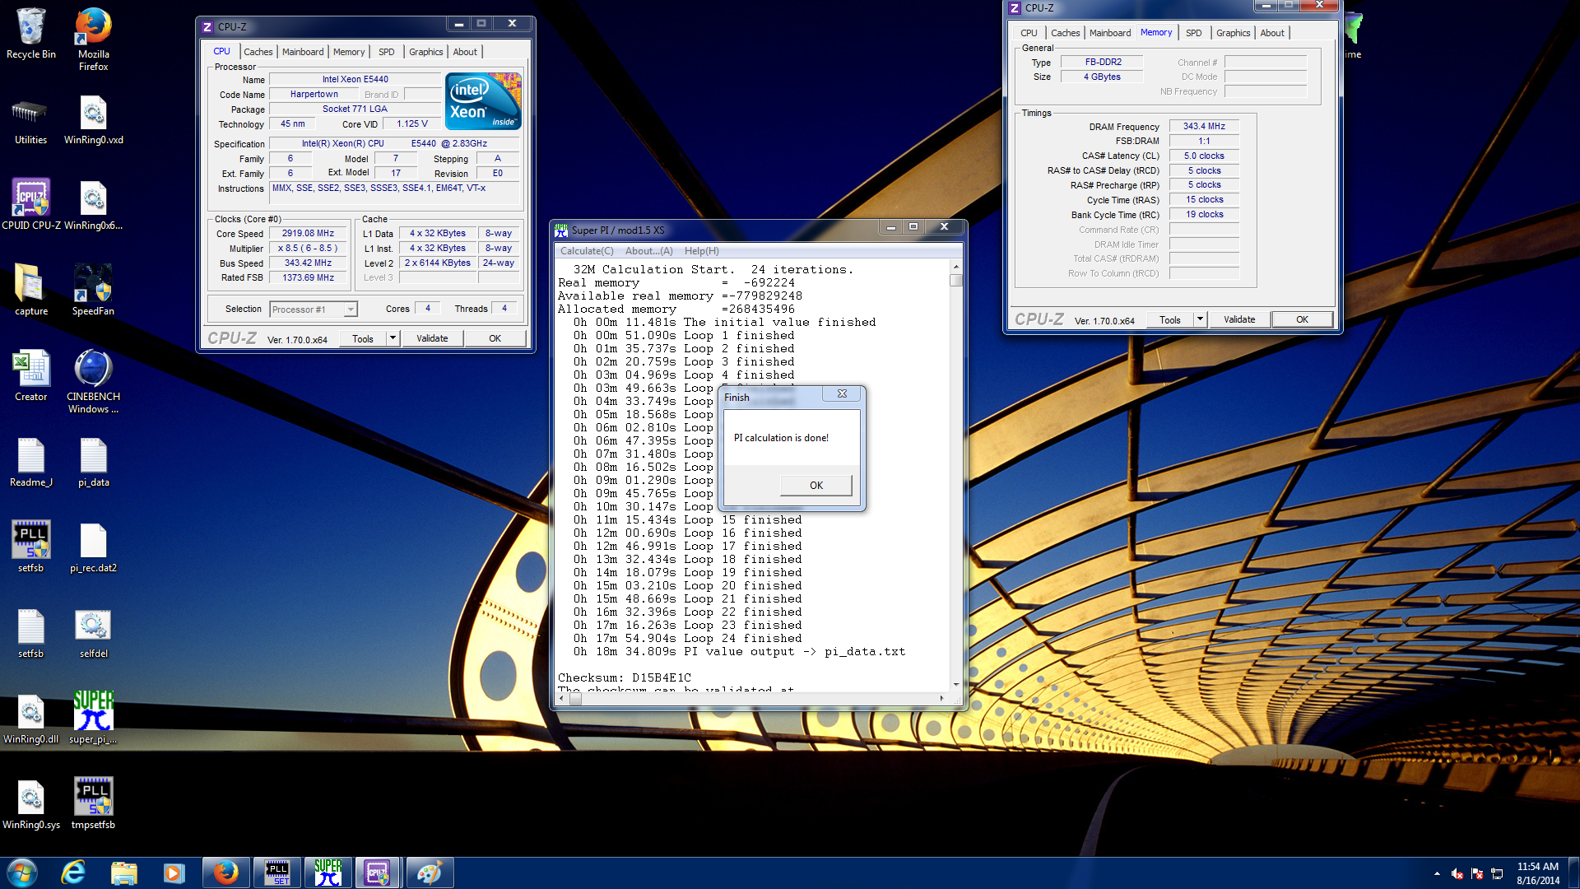Screen dimensions: 1580x889
Task: Open Graphics tab in left CPU-Z
Action: [426, 52]
